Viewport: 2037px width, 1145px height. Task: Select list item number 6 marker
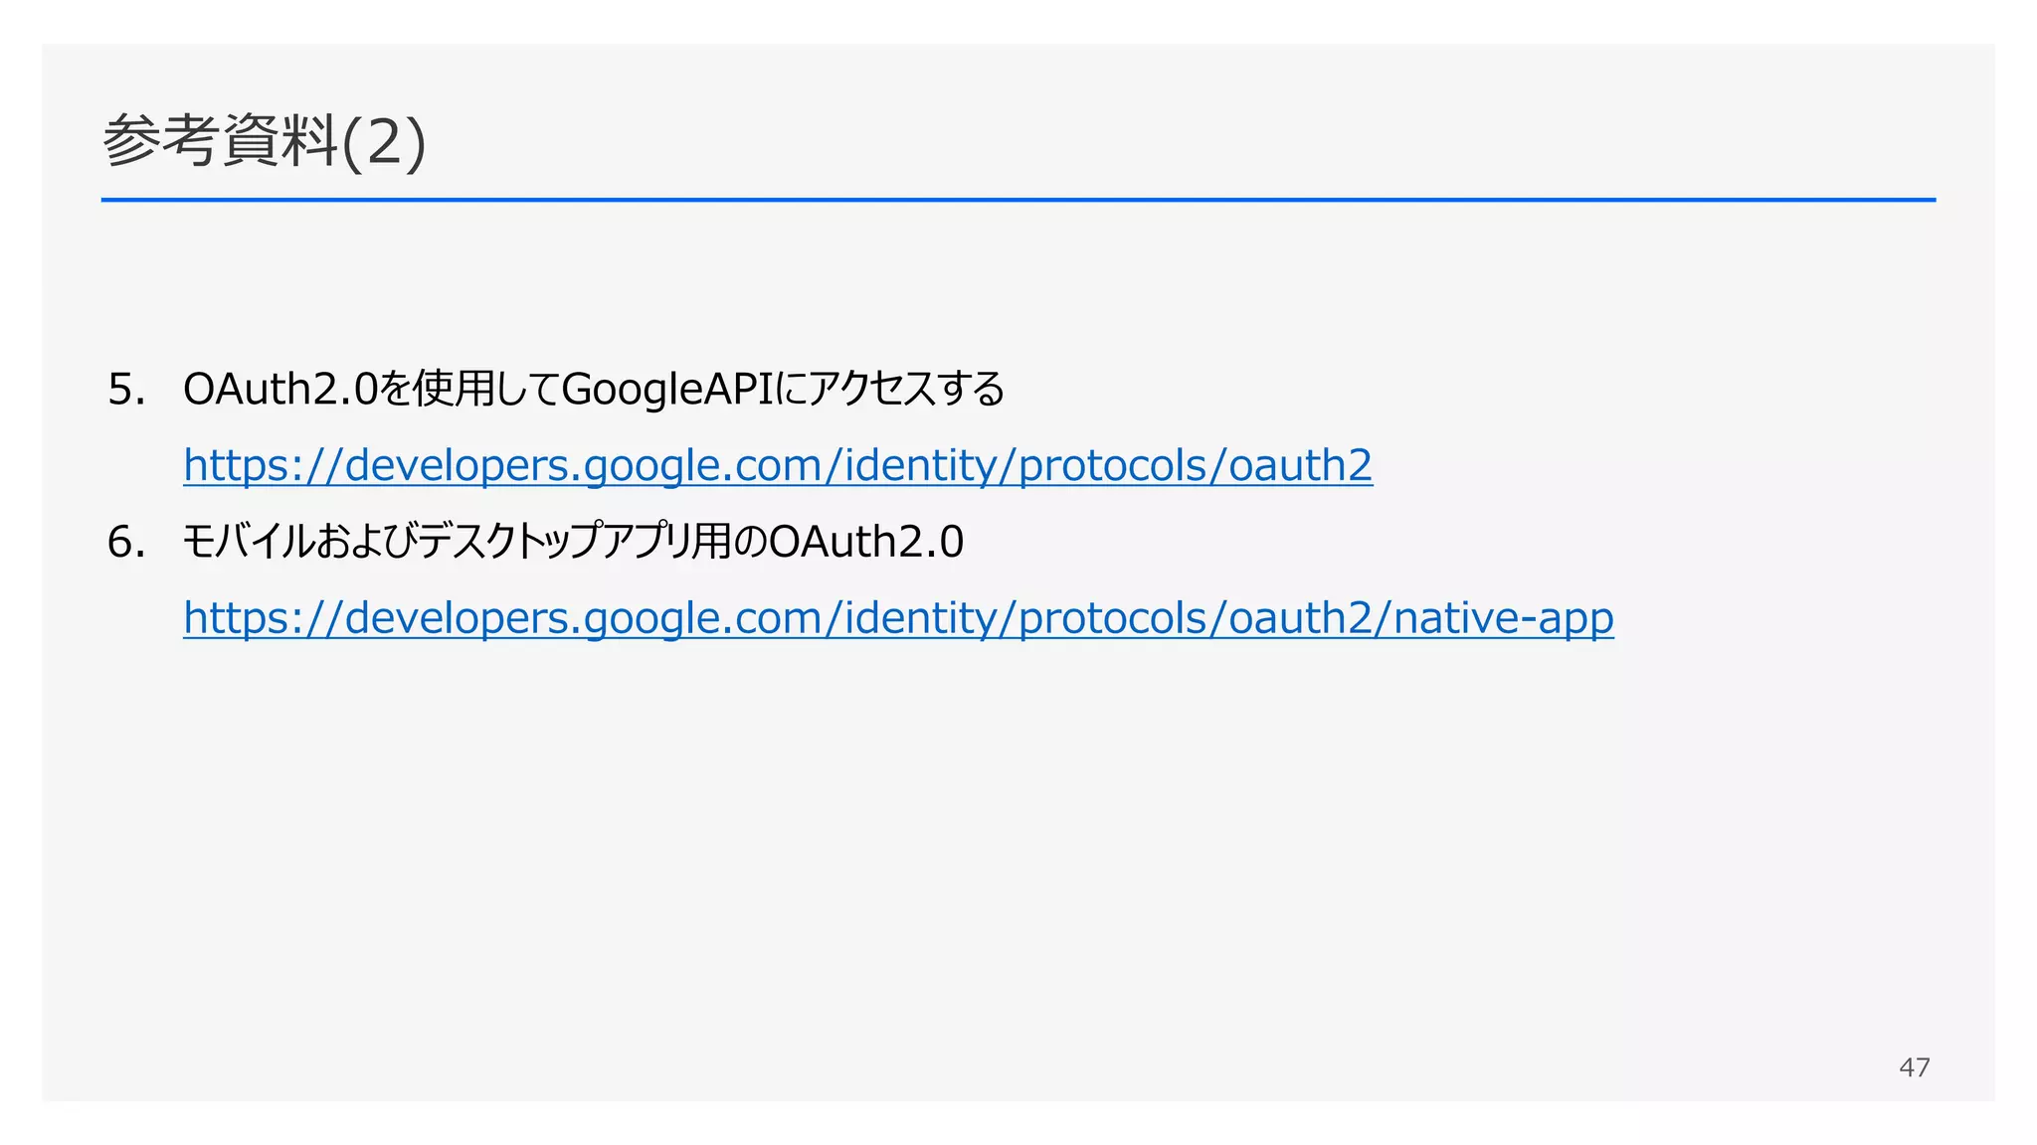[x=126, y=543]
